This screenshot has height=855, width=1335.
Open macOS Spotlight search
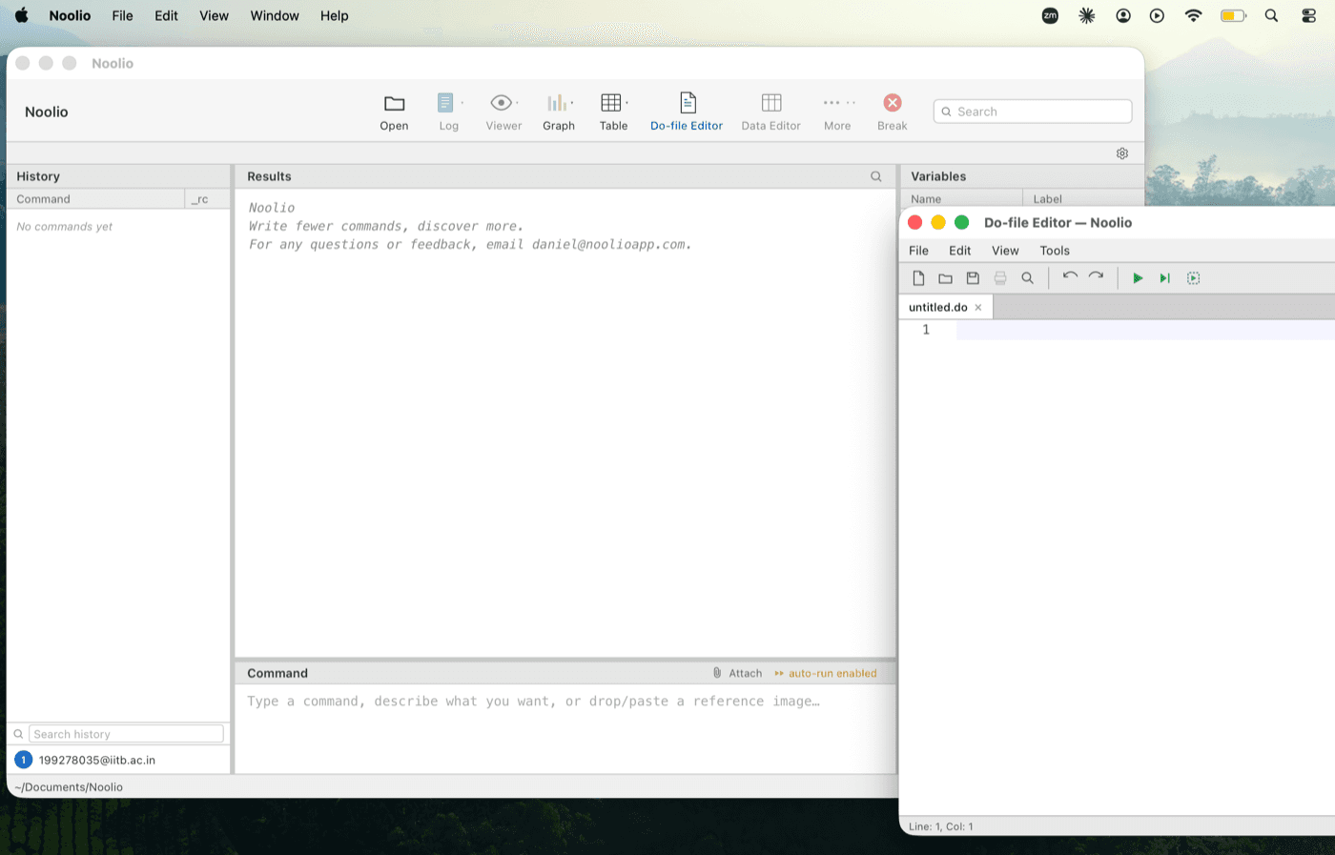tap(1271, 15)
